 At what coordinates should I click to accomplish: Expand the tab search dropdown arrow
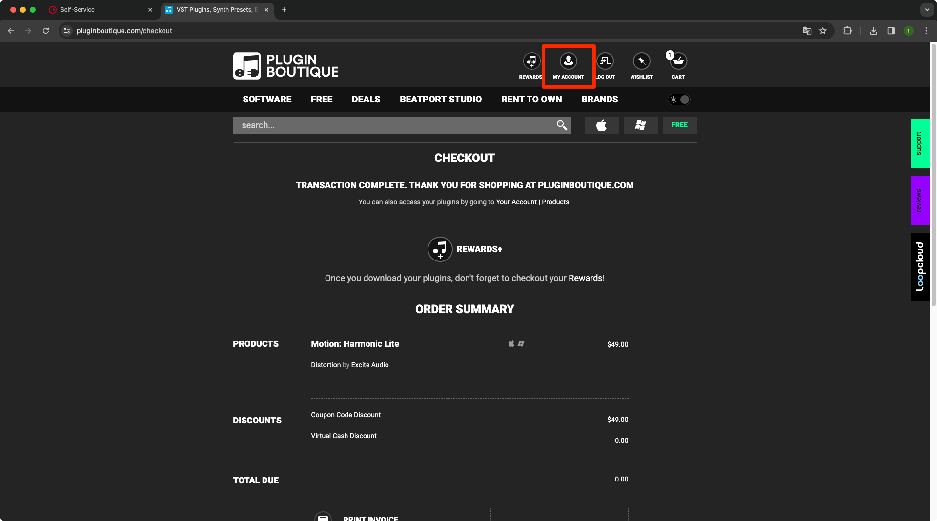[927, 10]
